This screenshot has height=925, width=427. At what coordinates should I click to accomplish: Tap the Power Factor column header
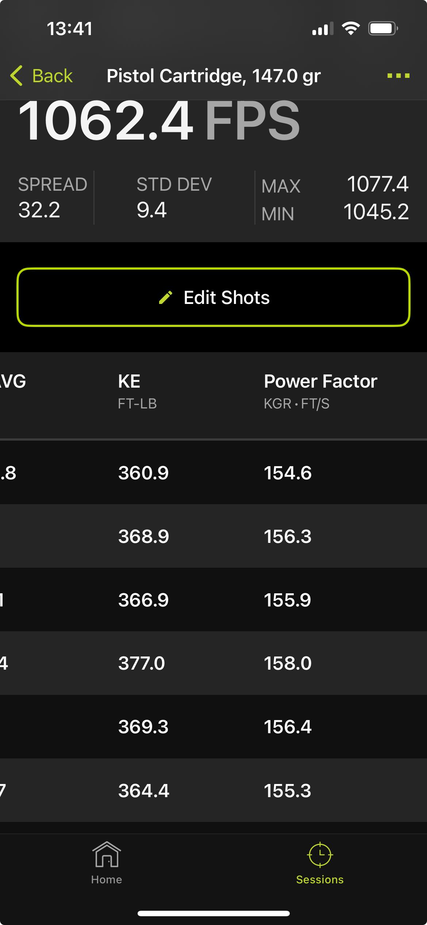pos(320,392)
